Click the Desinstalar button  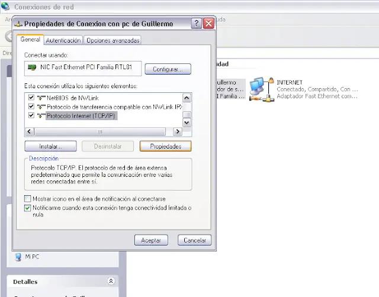[x=108, y=146]
